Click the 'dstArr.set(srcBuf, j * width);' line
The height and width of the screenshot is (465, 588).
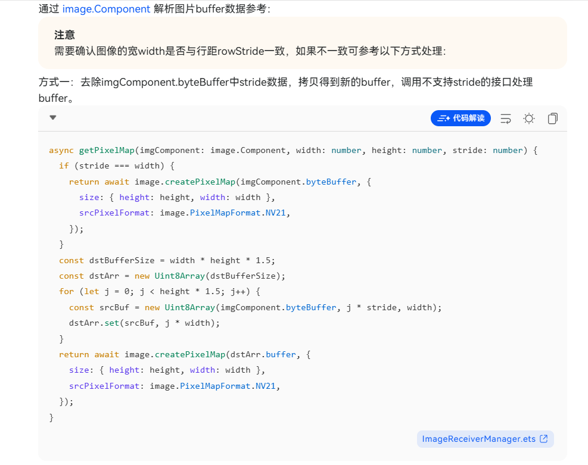point(144,323)
